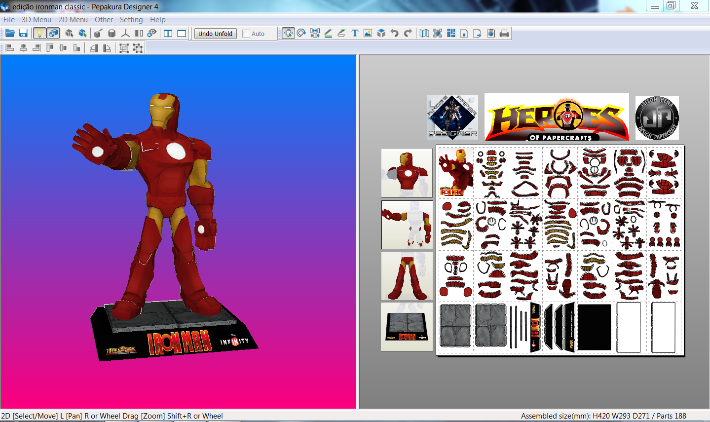Click the Align vertical center icon
Image resolution: width=710 pixels, height=422 pixels.
(x=63, y=48)
